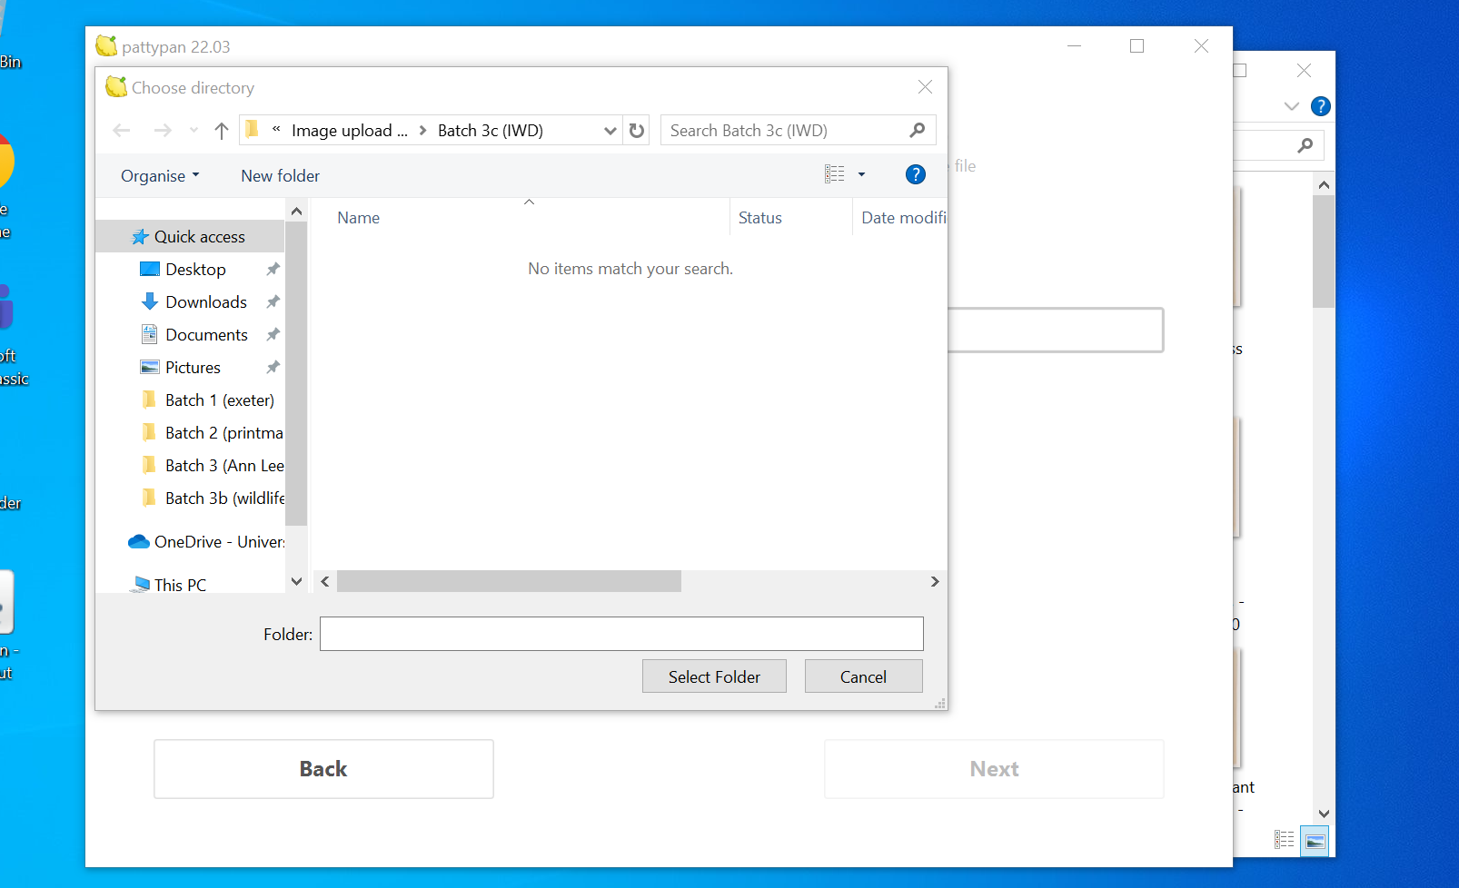1459x888 pixels.
Task: Open recent locations dropdown arrow
Action: [194, 131]
